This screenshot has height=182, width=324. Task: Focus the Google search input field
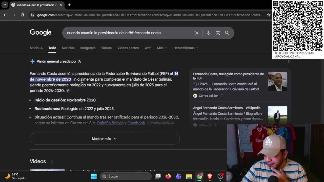click(x=129, y=33)
